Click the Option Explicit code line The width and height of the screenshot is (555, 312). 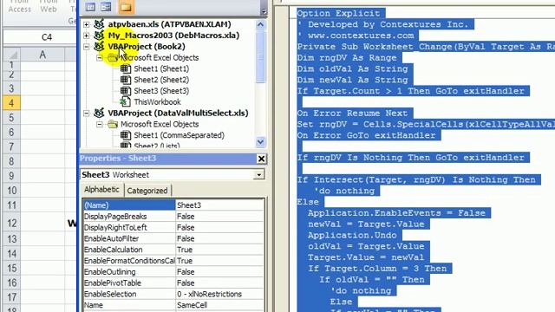[x=338, y=14]
